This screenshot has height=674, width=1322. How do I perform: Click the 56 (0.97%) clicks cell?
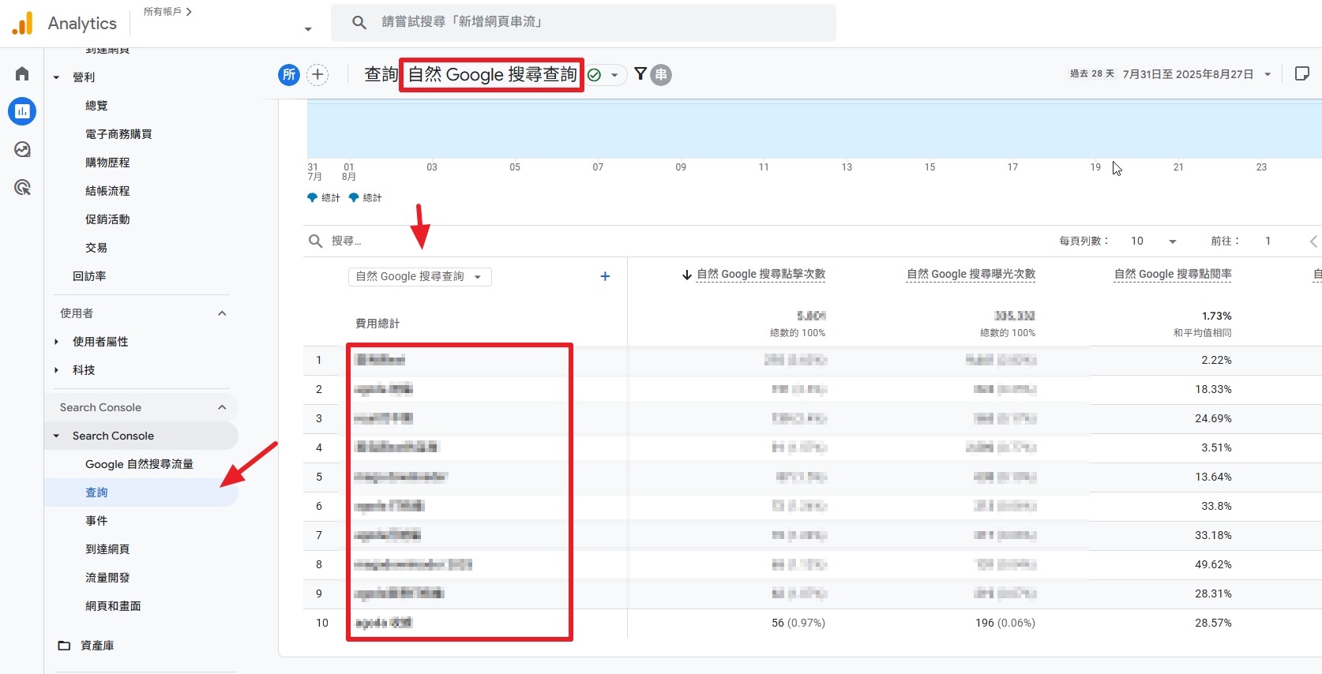point(798,623)
